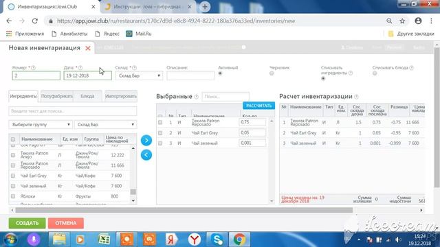The image size is (440, 247).
Task: Switch to the Блюда tab
Action: 87,96
